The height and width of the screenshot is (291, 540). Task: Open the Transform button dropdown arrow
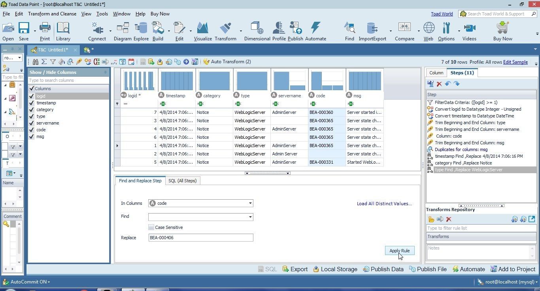(x=240, y=31)
